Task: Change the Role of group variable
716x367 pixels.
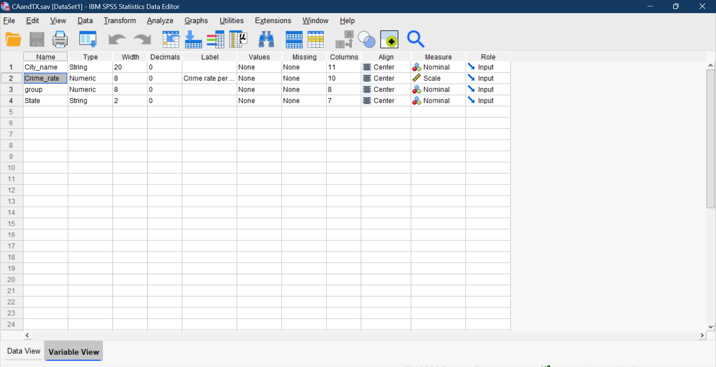Action: pos(487,89)
